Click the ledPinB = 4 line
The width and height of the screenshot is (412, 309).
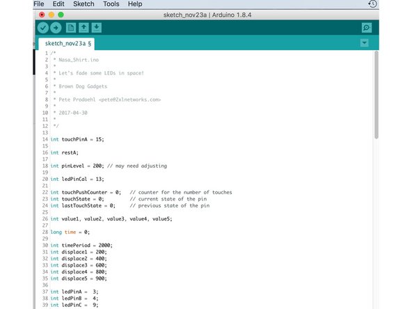74,299
